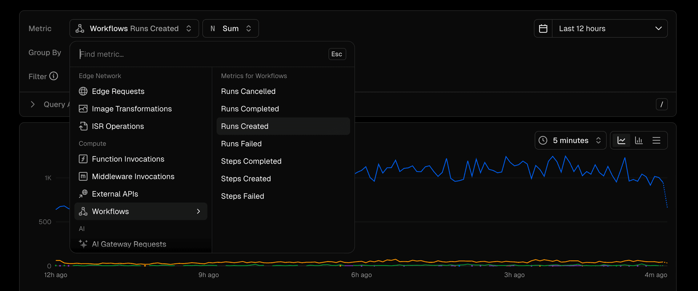Click the Edge Requests globe icon
Image resolution: width=698 pixels, height=291 pixels.
[x=83, y=91]
